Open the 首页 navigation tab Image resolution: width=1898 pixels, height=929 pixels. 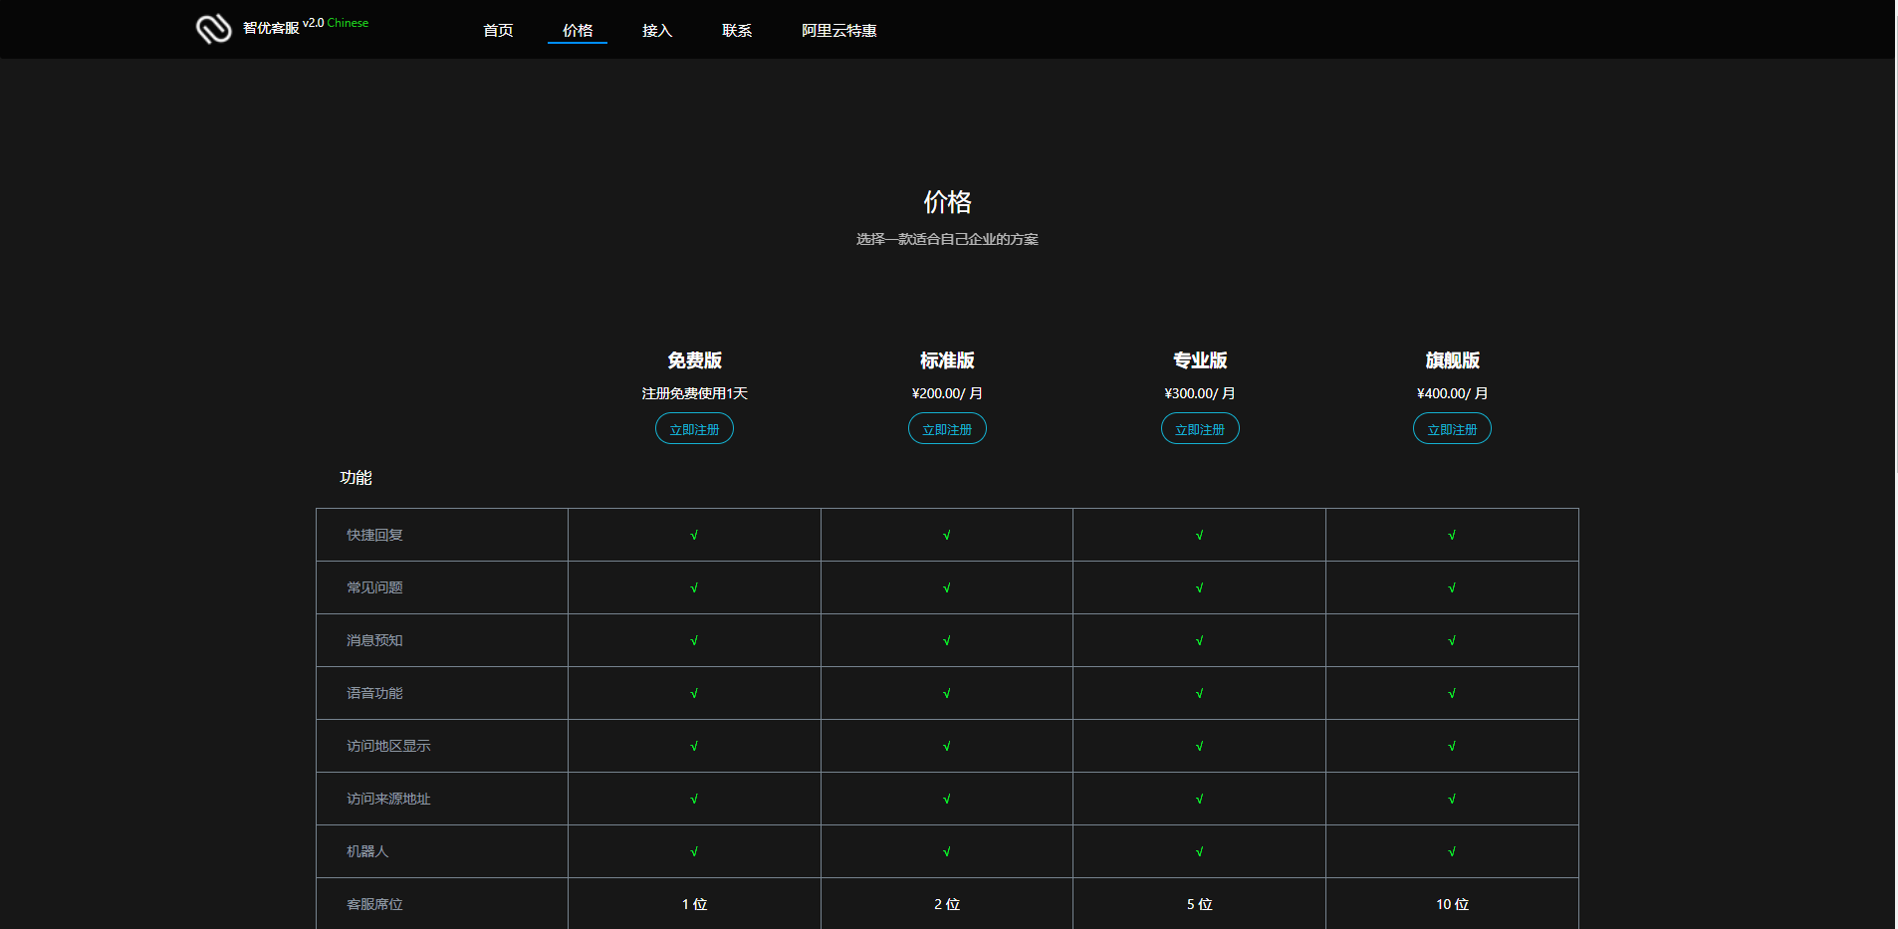(x=498, y=31)
